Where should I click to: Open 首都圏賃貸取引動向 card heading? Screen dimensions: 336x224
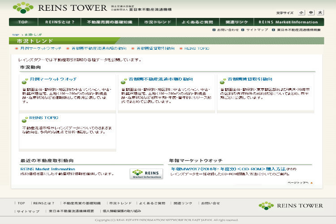pyautogui.click(x=250, y=79)
